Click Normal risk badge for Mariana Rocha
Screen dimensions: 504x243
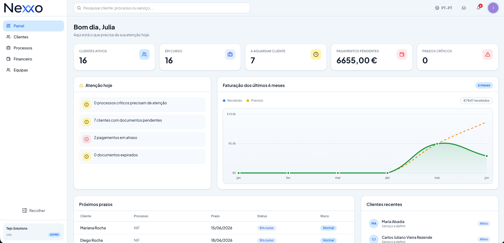(329, 228)
